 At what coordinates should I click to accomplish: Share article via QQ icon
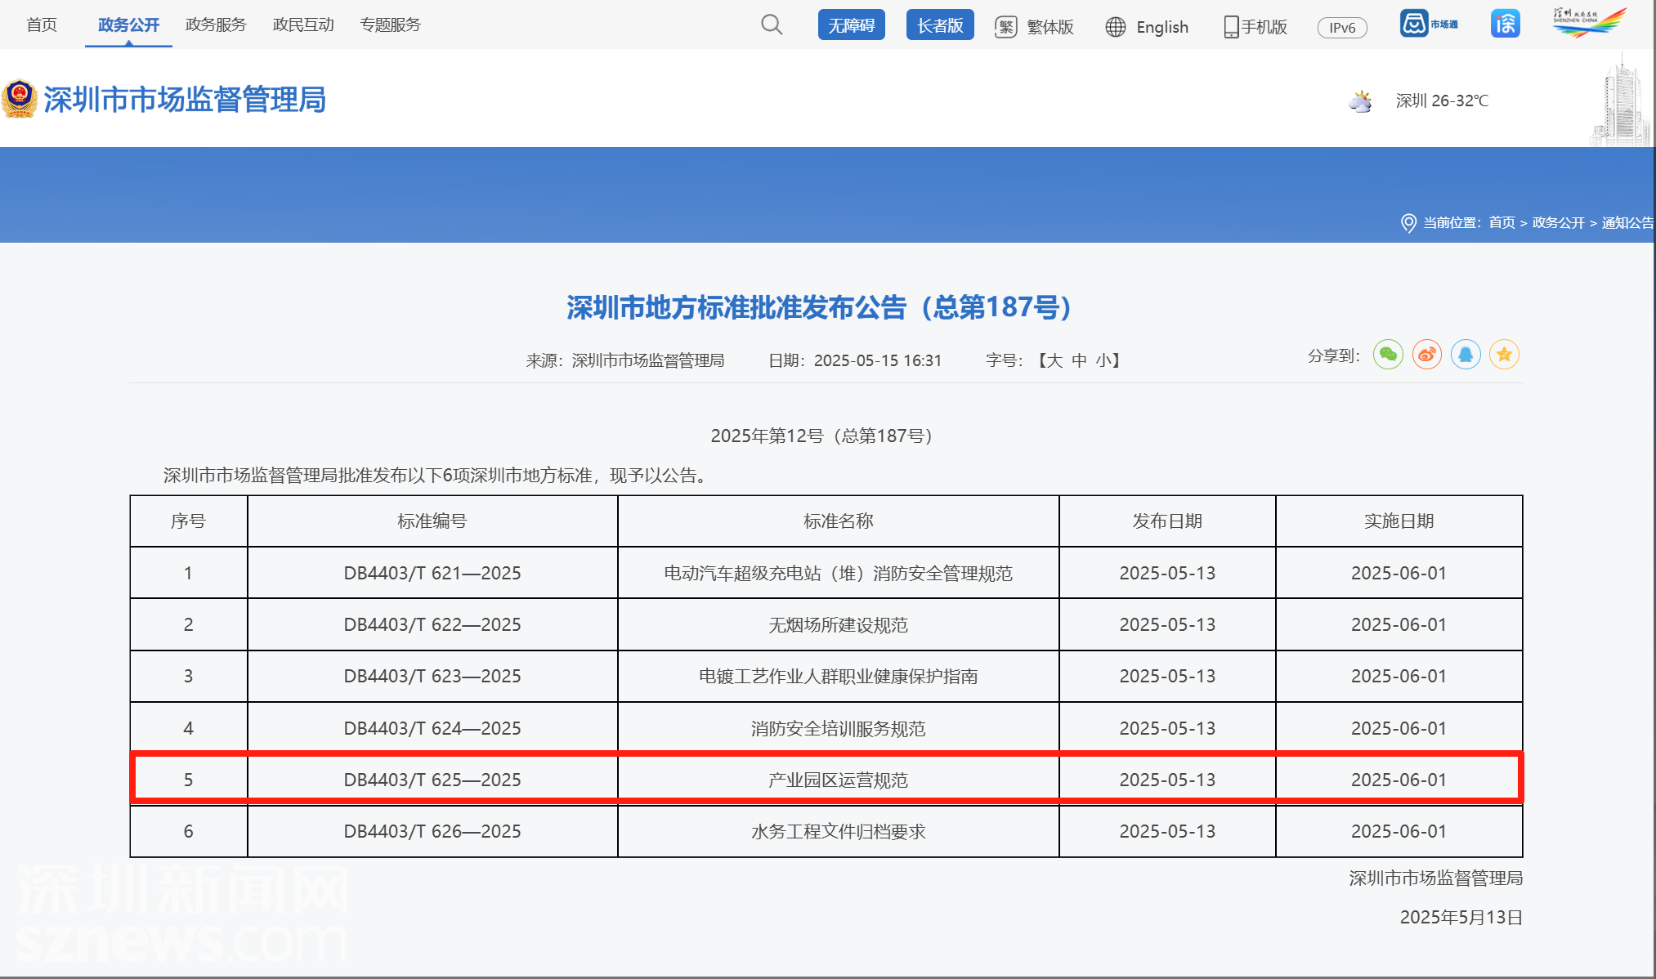point(1466,355)
